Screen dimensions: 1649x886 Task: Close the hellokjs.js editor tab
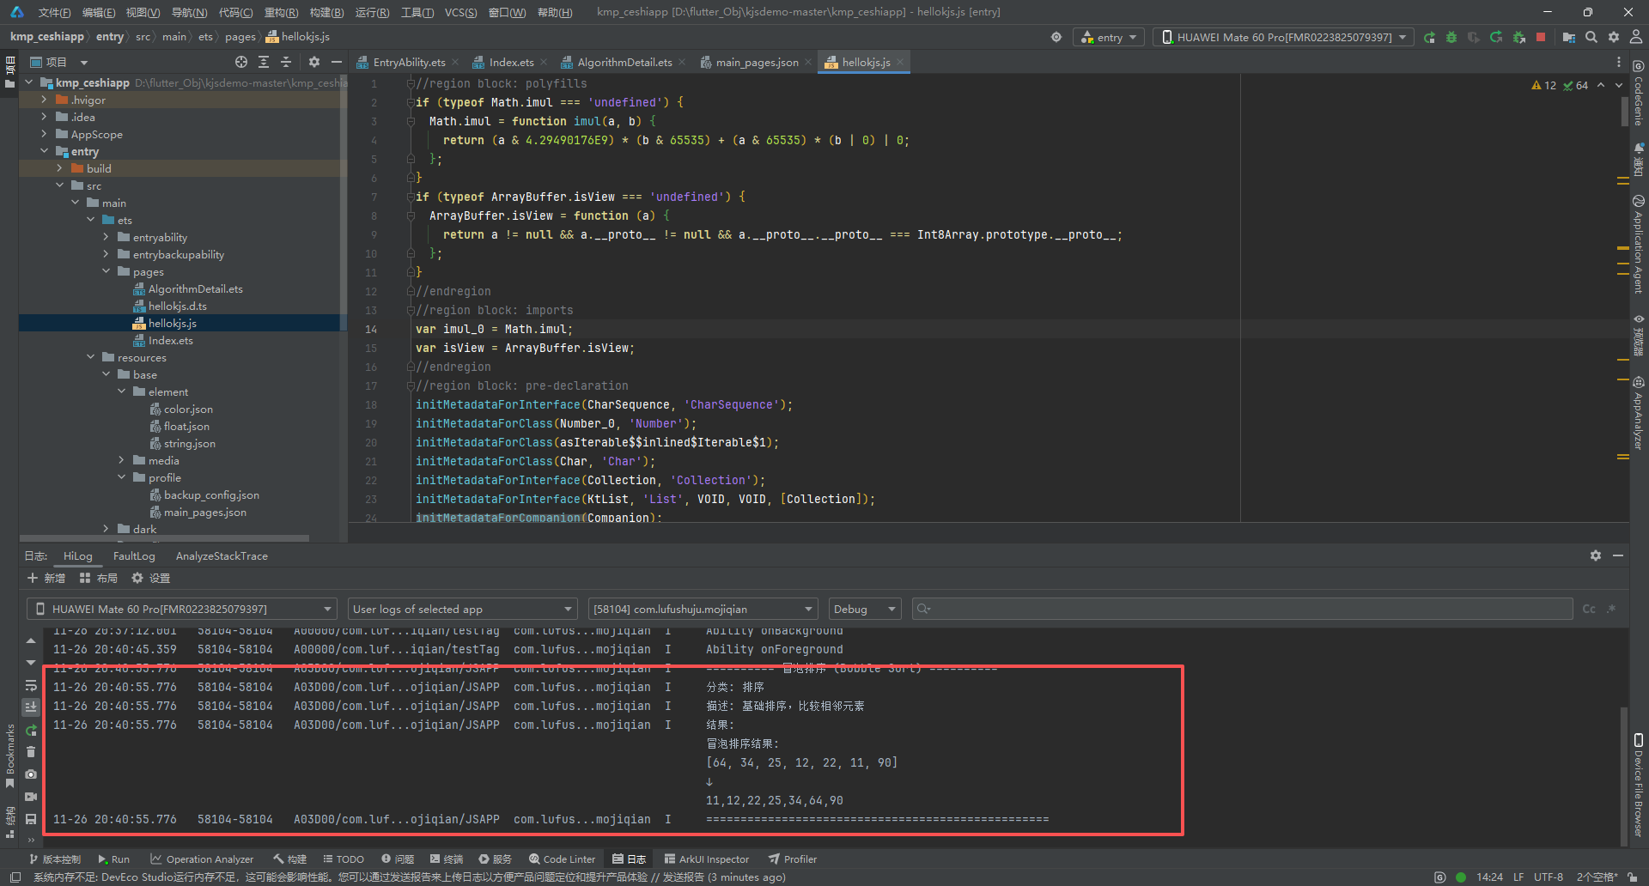coord(899,62)
